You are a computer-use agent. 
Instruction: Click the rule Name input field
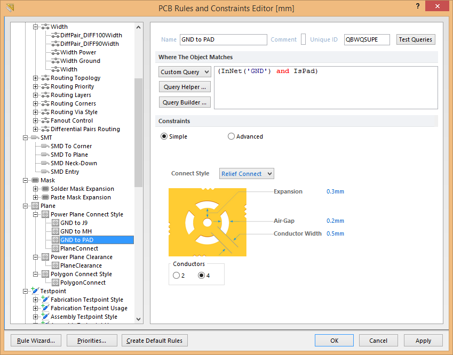(x=224, y=39)
